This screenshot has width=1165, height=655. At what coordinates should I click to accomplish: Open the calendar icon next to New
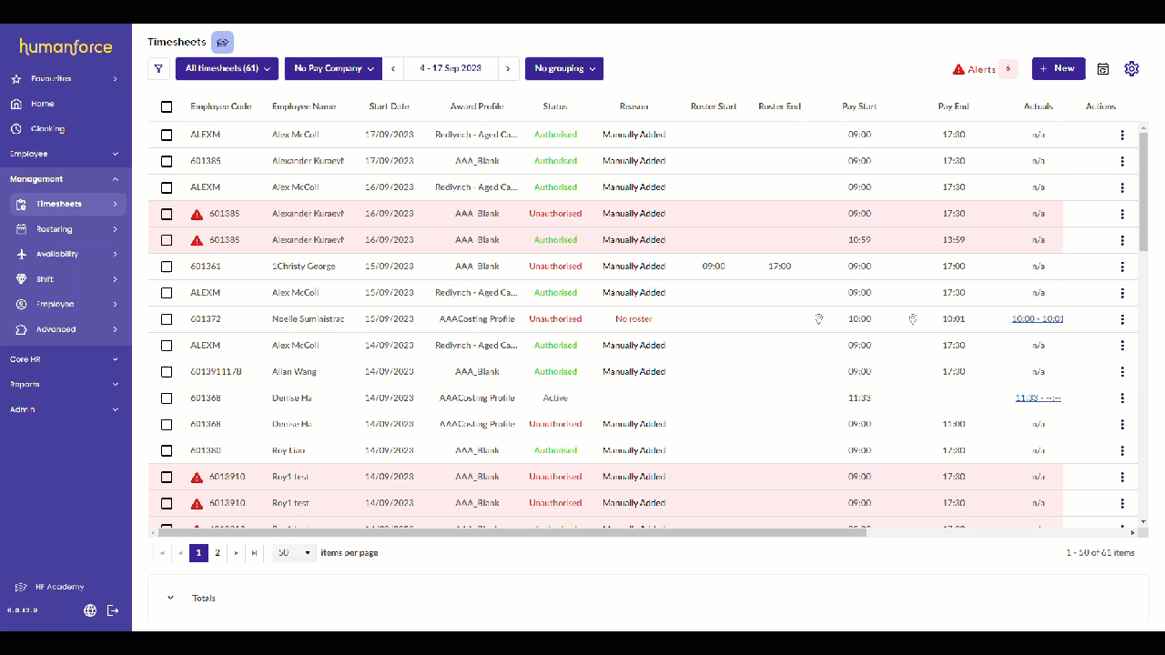pyautogui.click(x=1103, y=69)
